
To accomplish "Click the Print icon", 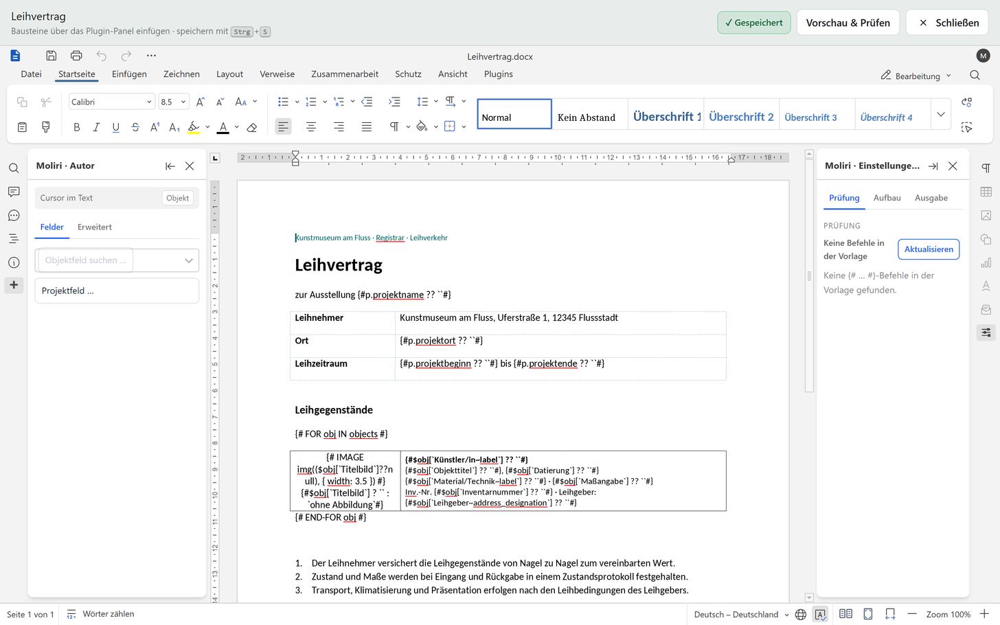I will pyautogui.click(x=76, y=56).
